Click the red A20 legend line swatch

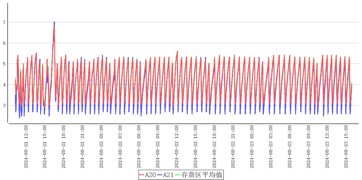pos(142,175)
